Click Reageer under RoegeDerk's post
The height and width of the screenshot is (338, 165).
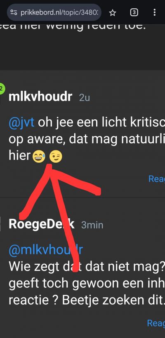pyautogui.click(x=156, y=323)
